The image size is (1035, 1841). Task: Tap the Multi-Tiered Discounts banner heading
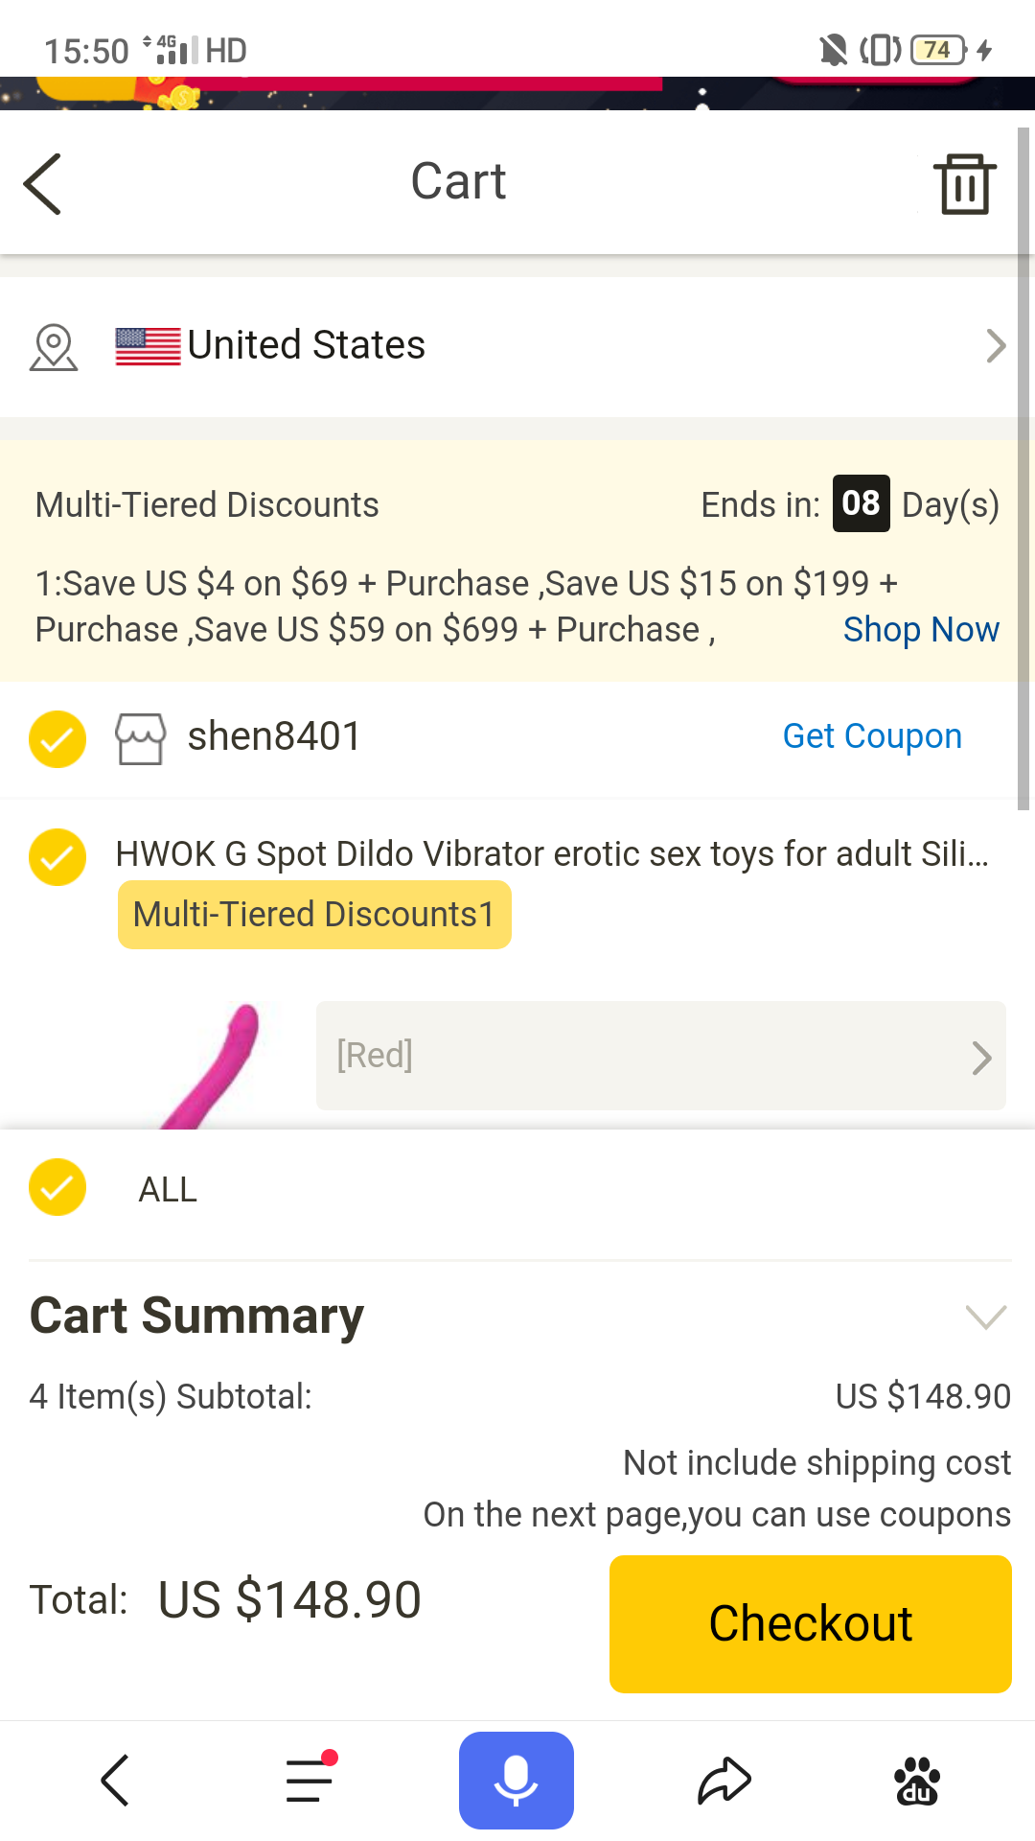(207, 504)
